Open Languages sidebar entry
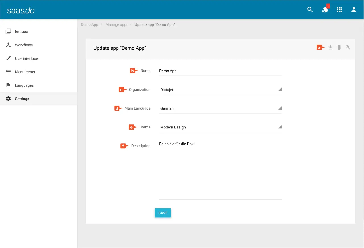This screenshot has width=364, height=248. tap(24, 85)
